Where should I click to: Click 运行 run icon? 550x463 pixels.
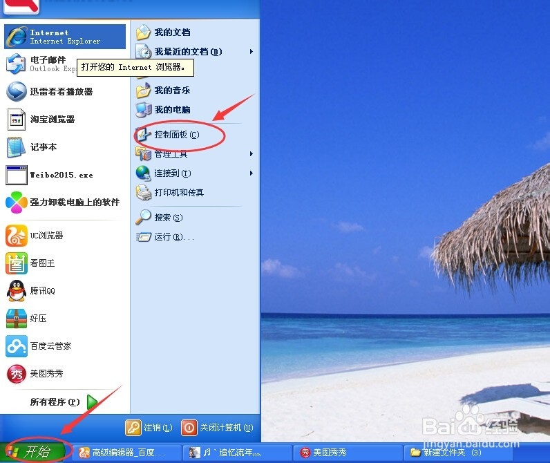point(143,237)
